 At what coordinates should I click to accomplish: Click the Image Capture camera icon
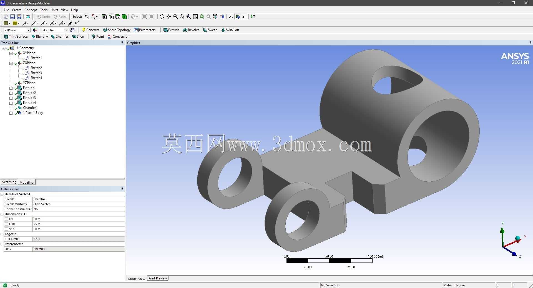[28, 17]
